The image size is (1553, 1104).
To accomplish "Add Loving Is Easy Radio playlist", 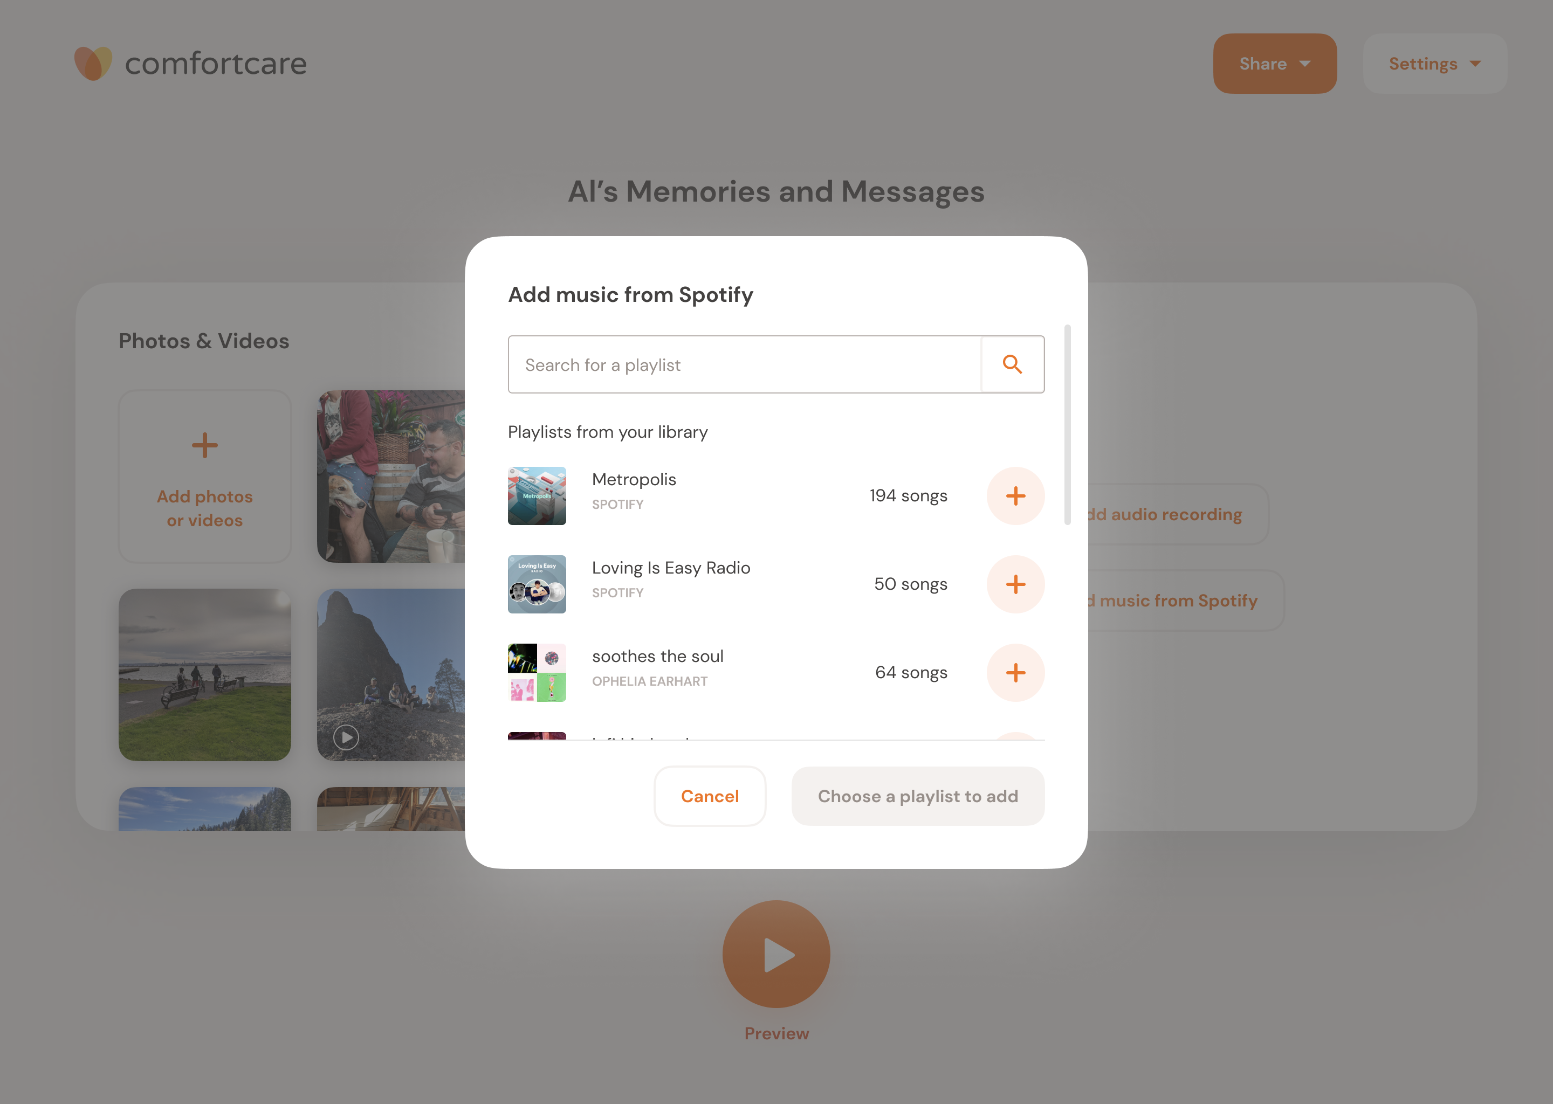I will (x=1015, y=584).
